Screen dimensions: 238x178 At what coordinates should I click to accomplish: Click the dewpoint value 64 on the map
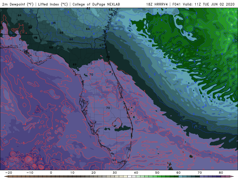tap(88, 29)
